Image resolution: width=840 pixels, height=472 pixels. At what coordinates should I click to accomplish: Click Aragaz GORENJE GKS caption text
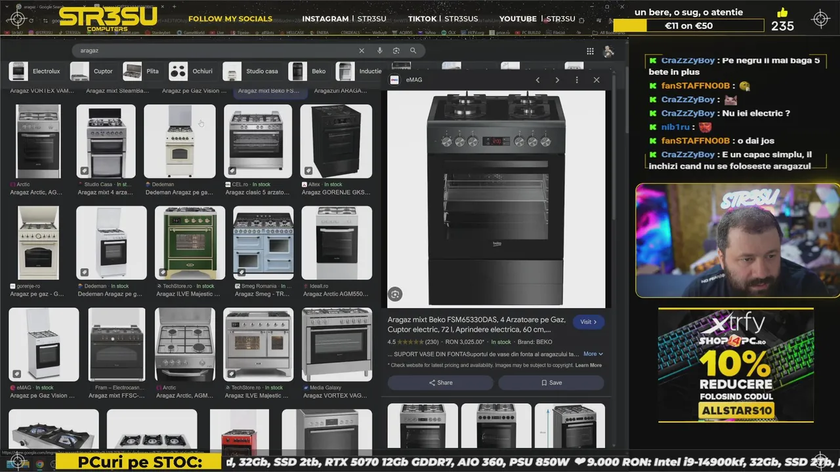(336, 193)
